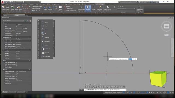Choose Polar parameter in palette
Image resolution: width=175 pixels, height=98 pixels.
pyautogui.click(x=45, y=30)
